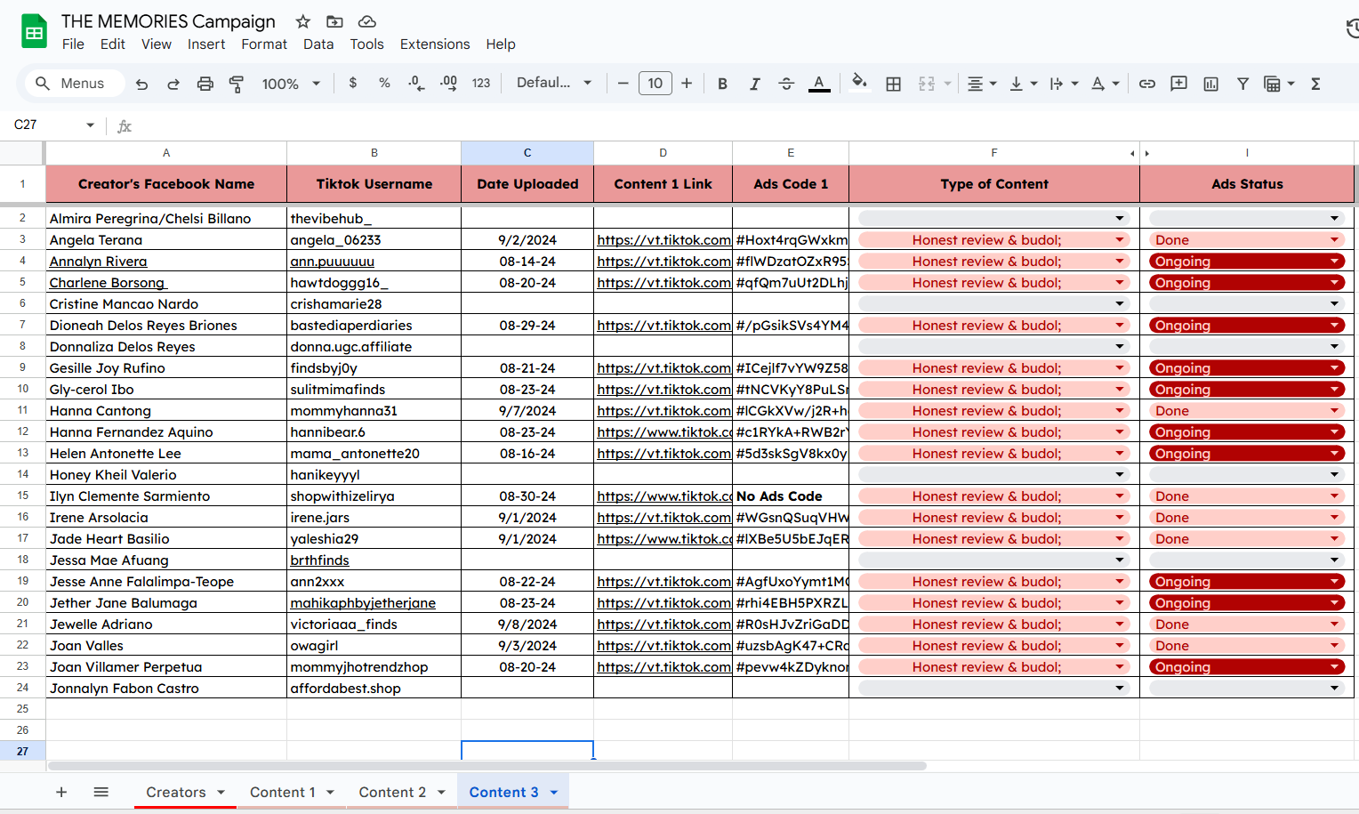1359x814 pixels.
Task: Open the borders tool
Action: 894,84
